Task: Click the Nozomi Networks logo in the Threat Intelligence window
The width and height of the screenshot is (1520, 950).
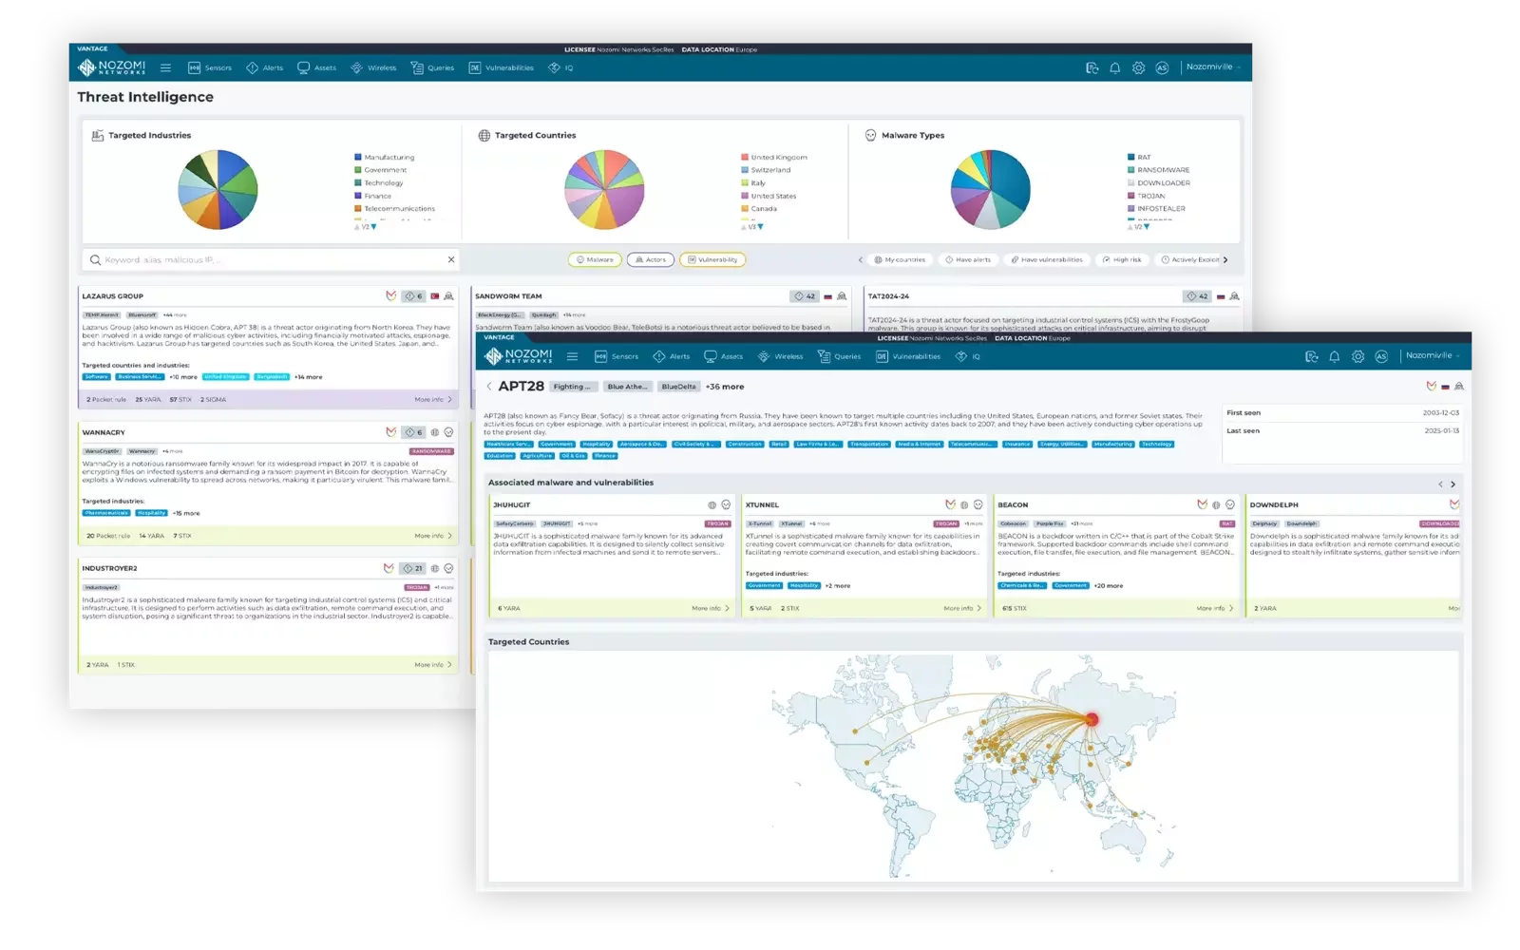Action: click(112, 67)
